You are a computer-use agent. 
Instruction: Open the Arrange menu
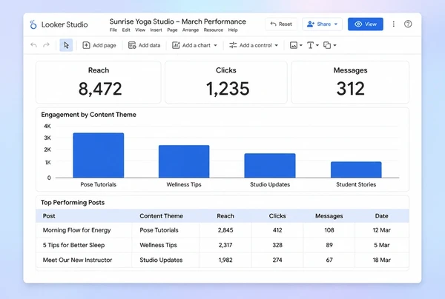[191, 30]
